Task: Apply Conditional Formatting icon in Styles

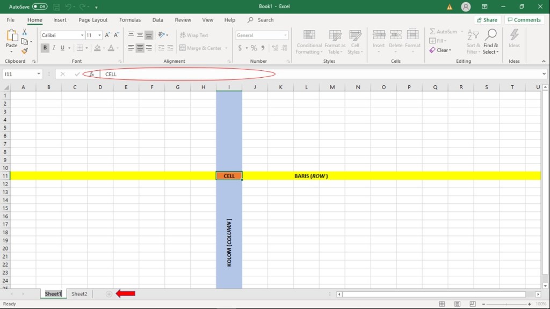Action: click(309, 35)
